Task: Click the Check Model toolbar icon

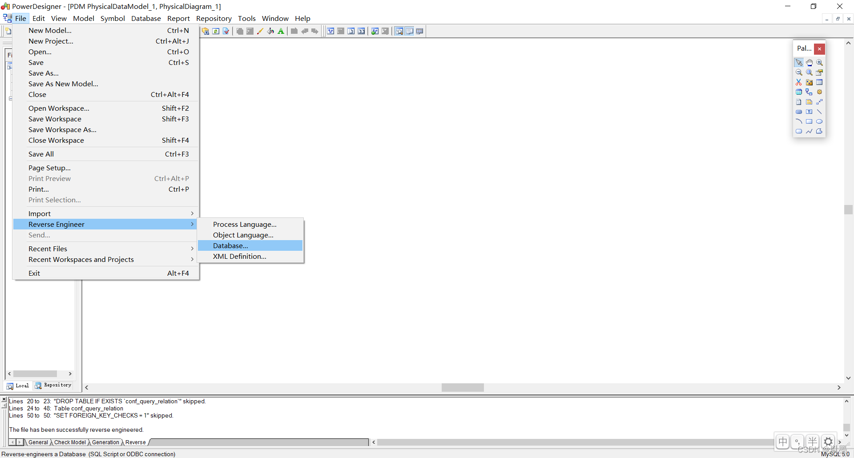Action: point(226,31)
